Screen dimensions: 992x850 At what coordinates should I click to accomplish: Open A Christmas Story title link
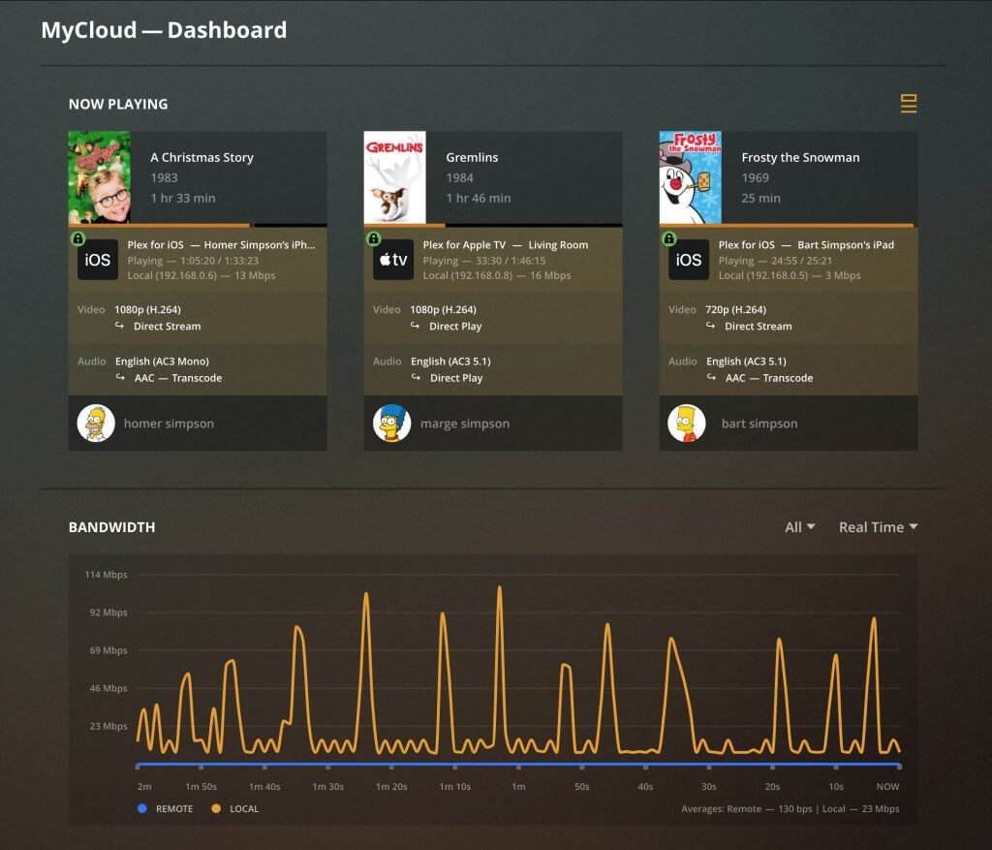201,157
